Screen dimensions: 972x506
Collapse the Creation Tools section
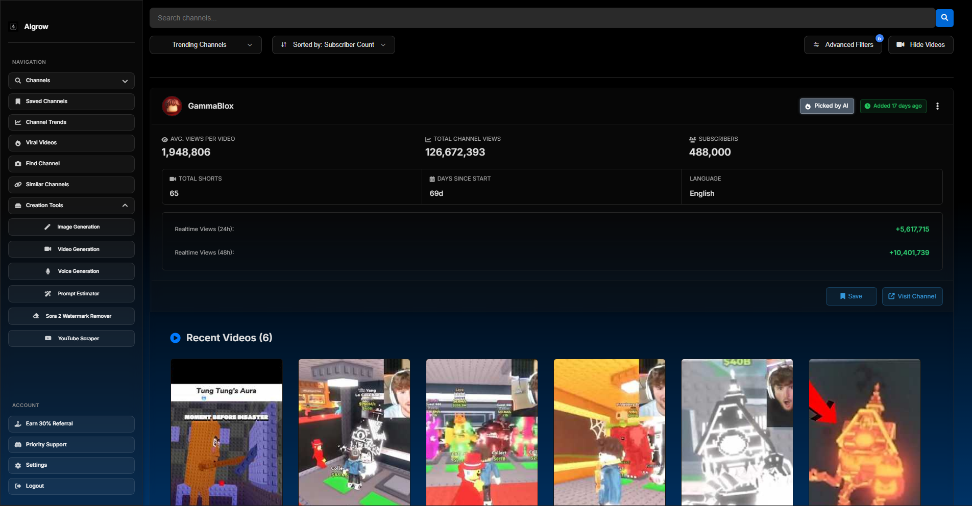[x=125, y=205]
